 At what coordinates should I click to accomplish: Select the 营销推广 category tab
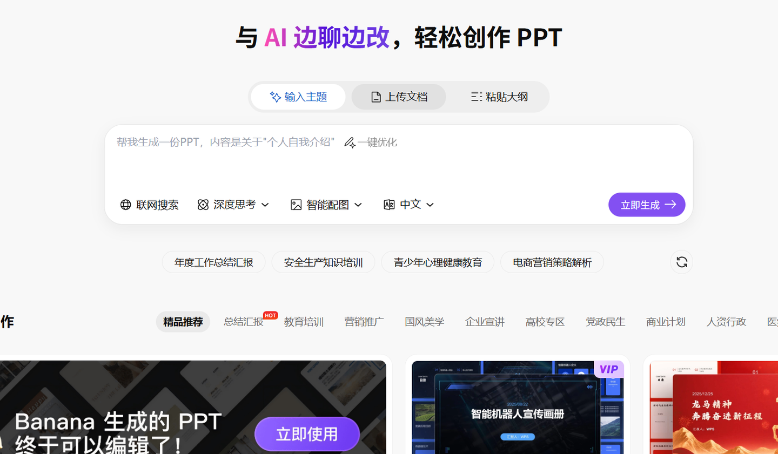pos(364,322)
